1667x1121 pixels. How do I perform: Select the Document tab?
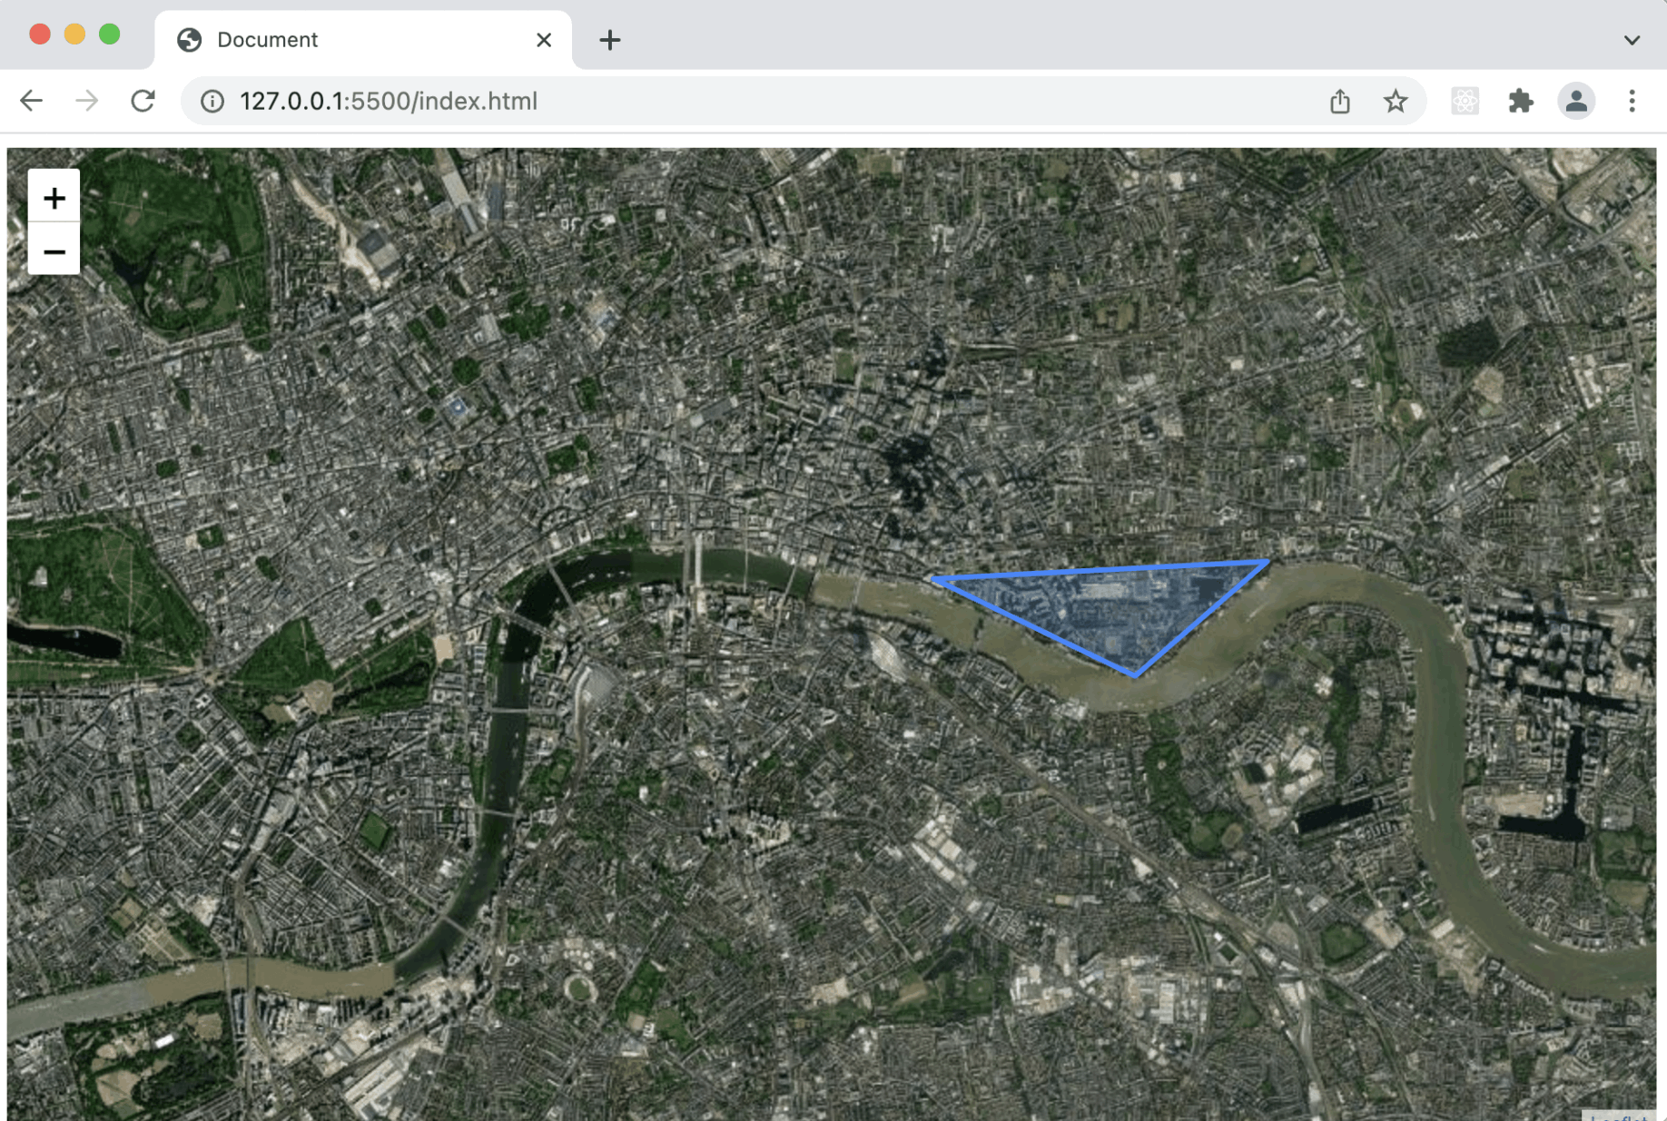click(x=363, y=40)
